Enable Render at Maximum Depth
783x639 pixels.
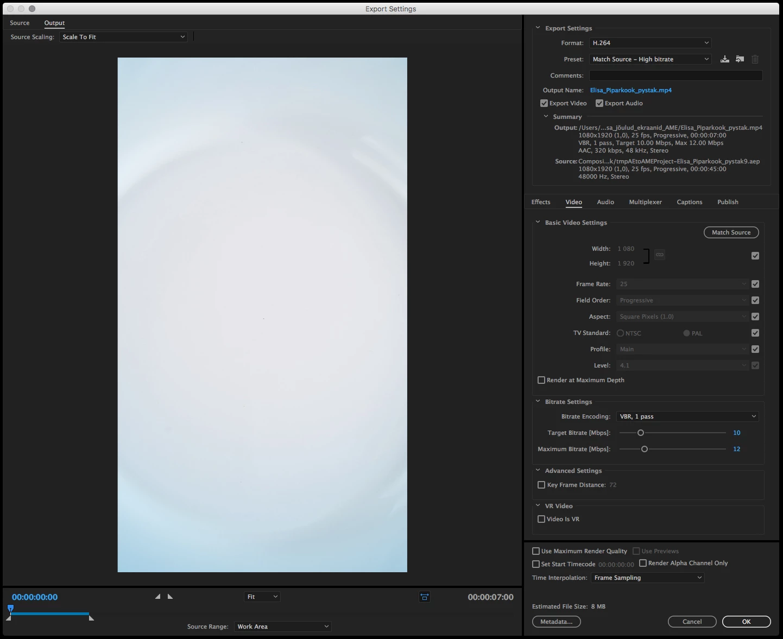tap(541, 380)
